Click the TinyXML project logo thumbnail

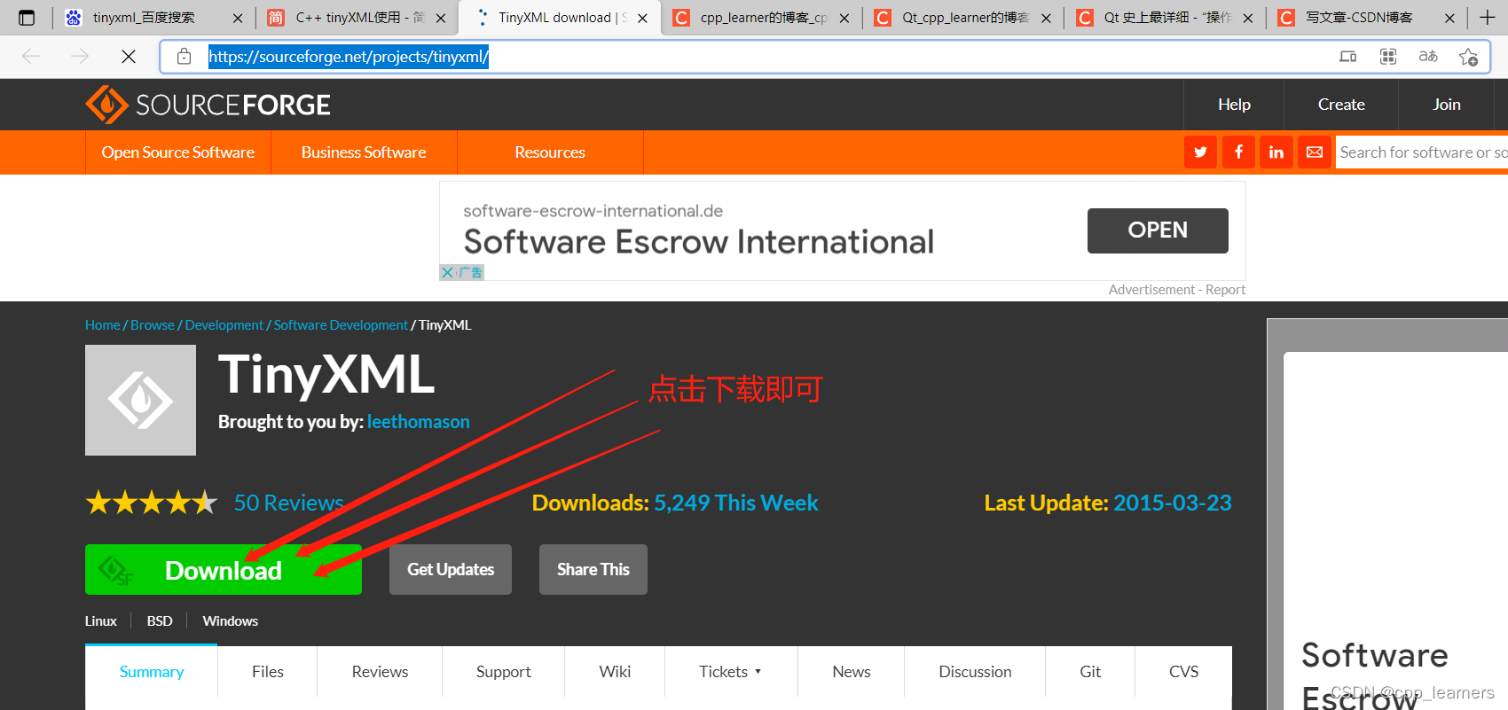pyautogui.click(x=140, y=401)
